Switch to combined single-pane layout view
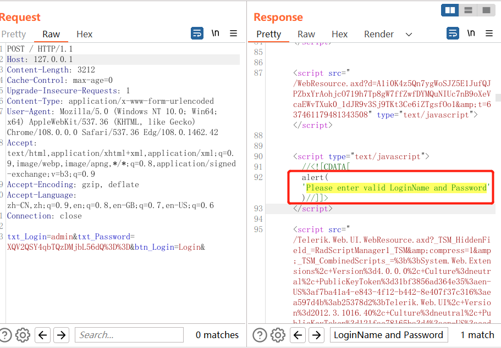501x348 pixels. (486, 10)
